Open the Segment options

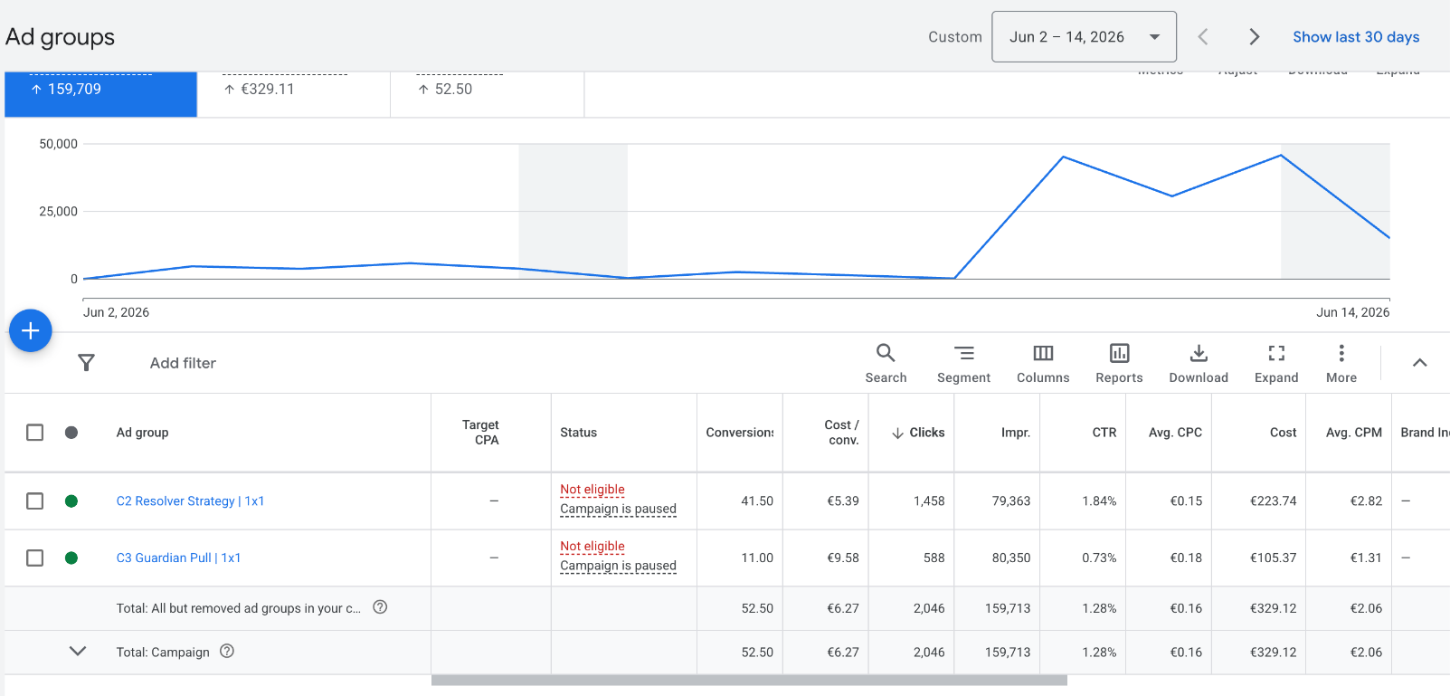[963, 363]
